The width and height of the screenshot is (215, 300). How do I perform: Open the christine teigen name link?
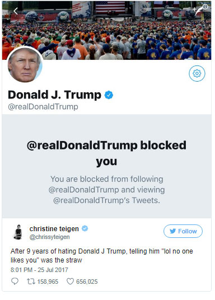pos(54,228)
